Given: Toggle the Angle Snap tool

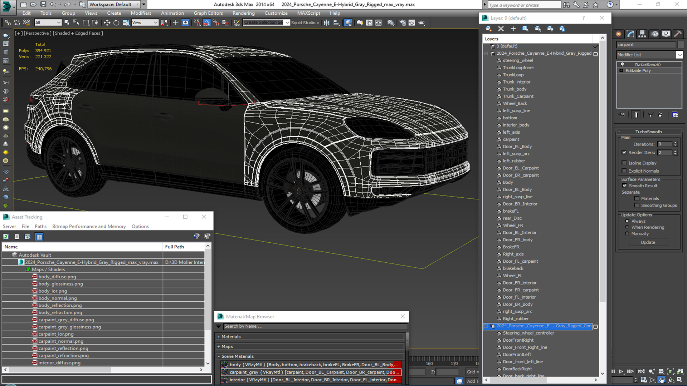Looking at the screenshot, I should click(207, 23).
